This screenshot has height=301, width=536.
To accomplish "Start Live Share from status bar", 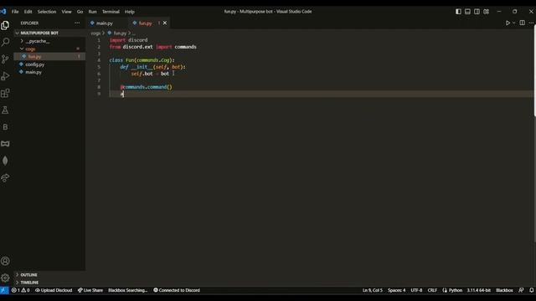I will tap(90, 290).
